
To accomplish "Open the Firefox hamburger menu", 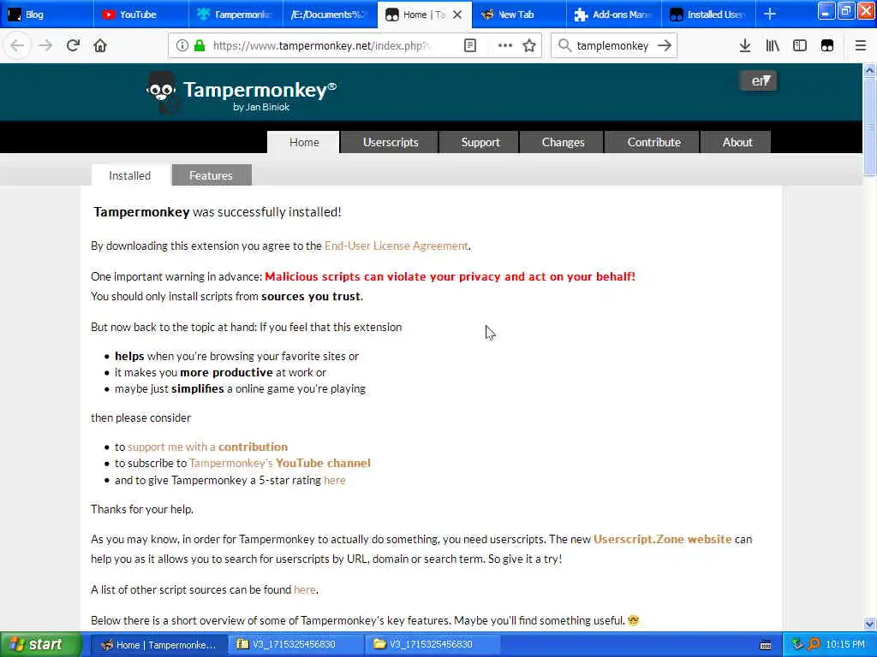I will tap(860, 45).
